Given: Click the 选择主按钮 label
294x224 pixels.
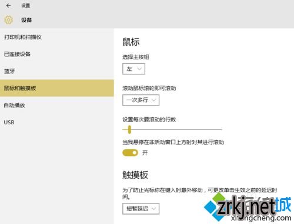Looking at the screenshot, I should pyautogui.click(x=136, y=57).
